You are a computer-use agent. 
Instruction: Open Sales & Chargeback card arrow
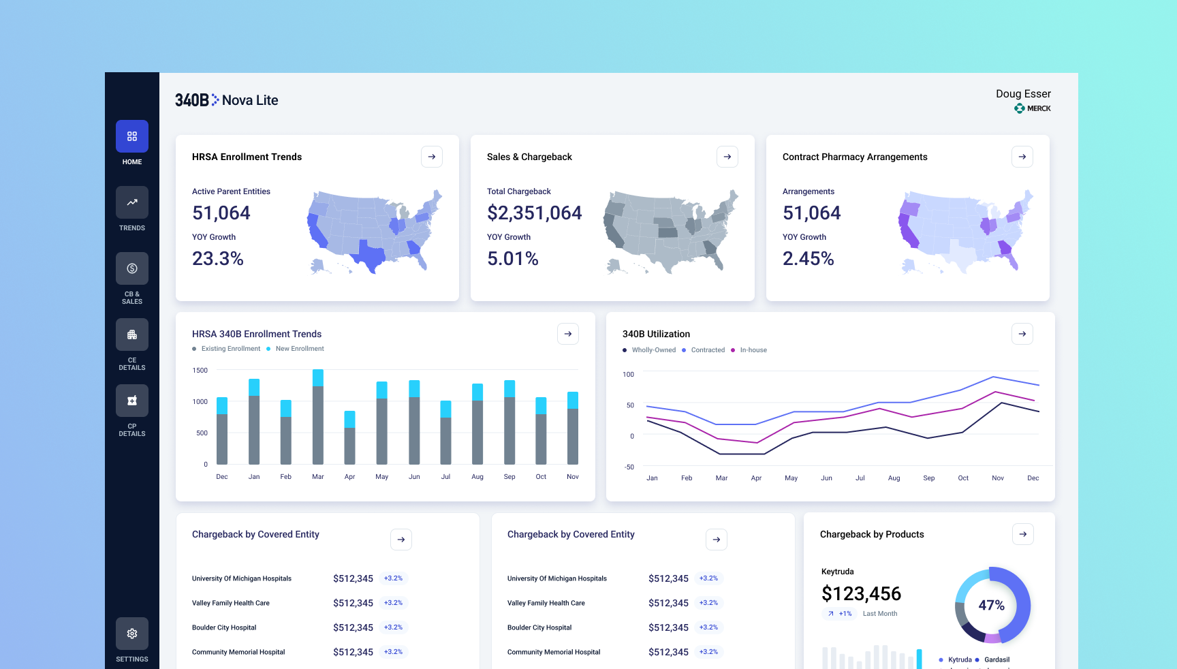tap(727, 157)
